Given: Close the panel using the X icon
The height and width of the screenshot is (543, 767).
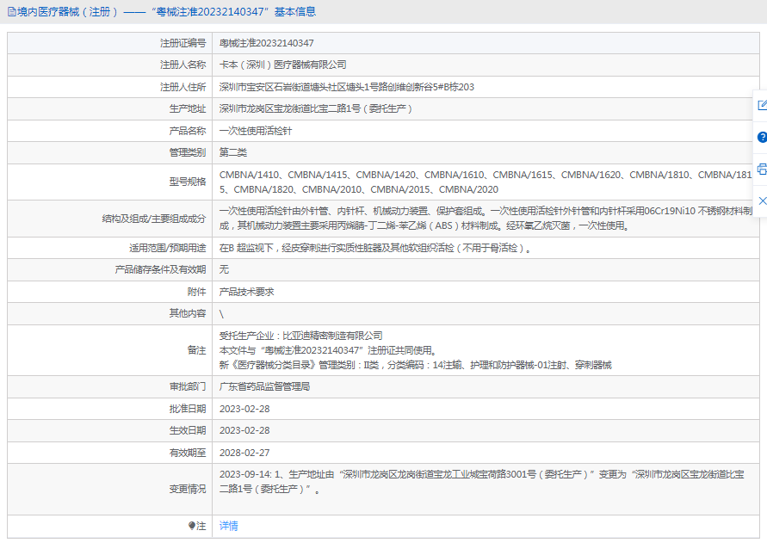Looking at the screenshot, I should pos(762,201).
